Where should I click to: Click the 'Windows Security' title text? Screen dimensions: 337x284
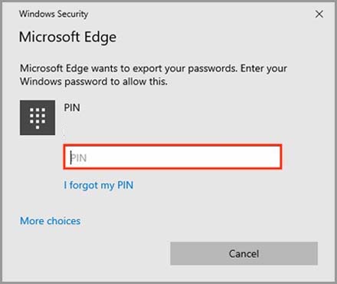(x=54, y=14)
